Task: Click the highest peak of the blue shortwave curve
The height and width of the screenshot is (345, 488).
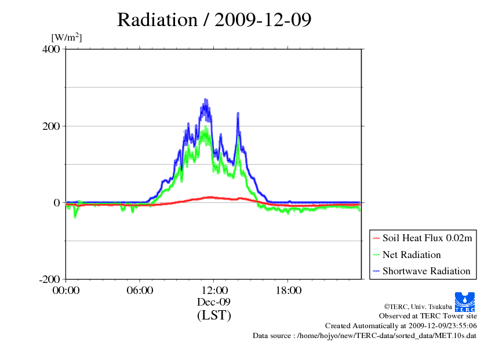Action: (x=206, y=101)
